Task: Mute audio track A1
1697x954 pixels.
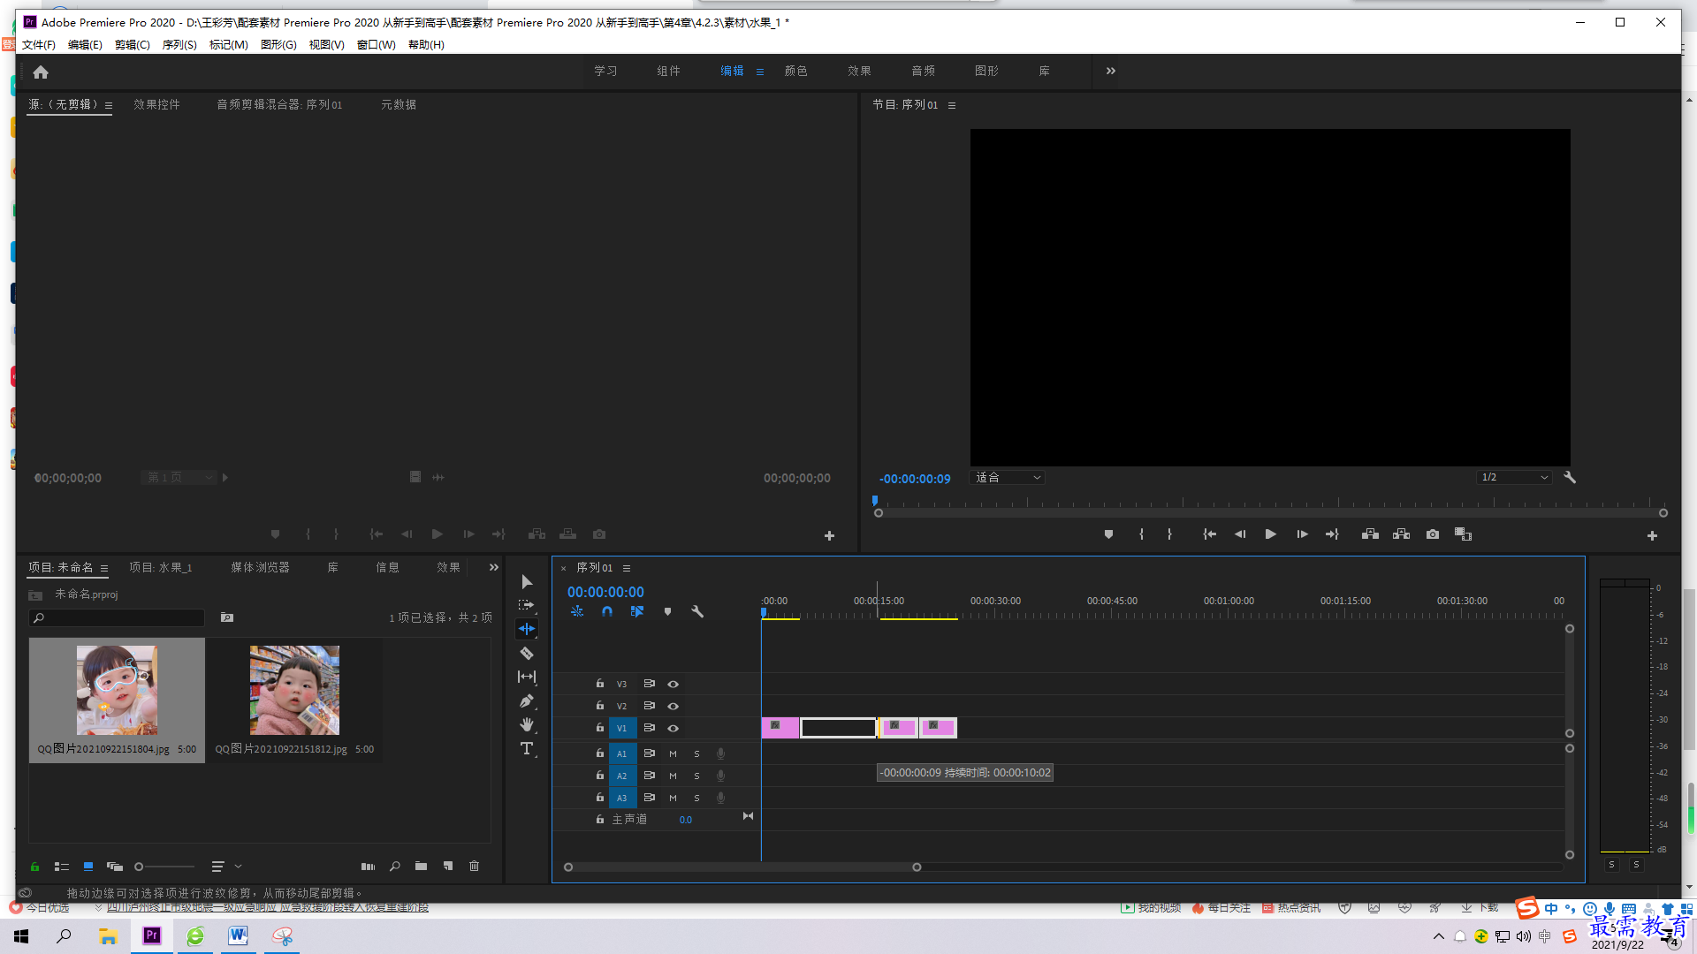Action: click(673, 754)
